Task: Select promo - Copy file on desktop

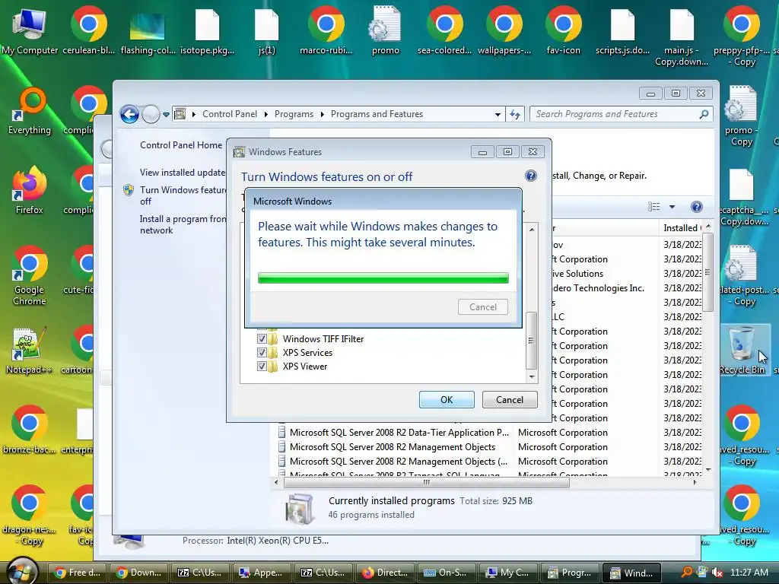Action: pyautogui.click(x=741, y=116)
